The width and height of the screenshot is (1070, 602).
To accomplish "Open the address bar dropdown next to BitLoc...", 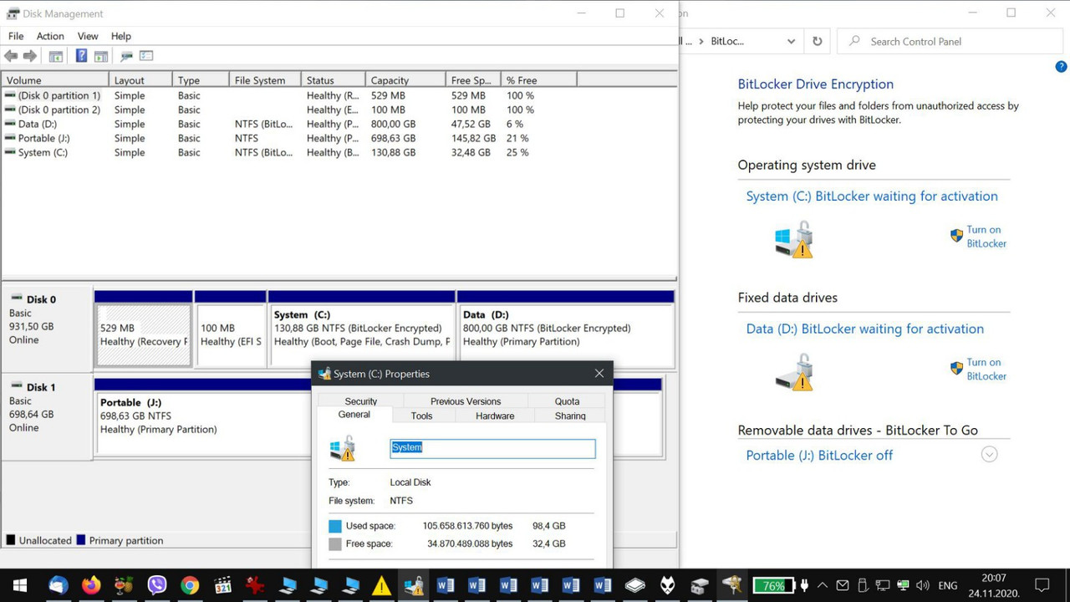I will pos(791,41).
